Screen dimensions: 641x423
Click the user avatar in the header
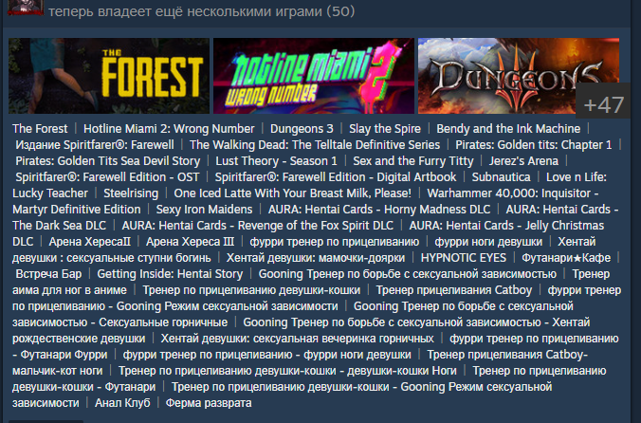pyautogui.click(x=26, y=8)
